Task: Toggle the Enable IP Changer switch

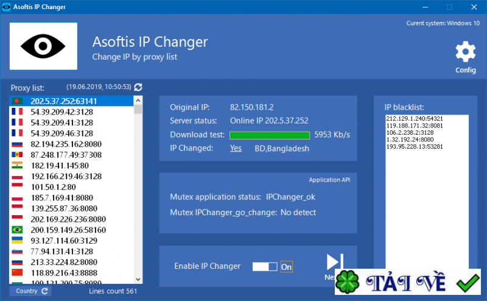Action: (x=265, y=266)
